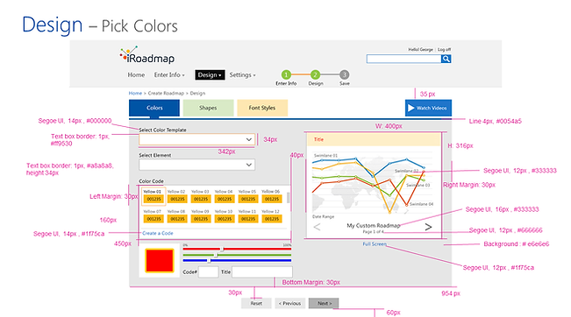Click the Title input field
Viewport: 571px width, 317px height.
pos(262,272)
